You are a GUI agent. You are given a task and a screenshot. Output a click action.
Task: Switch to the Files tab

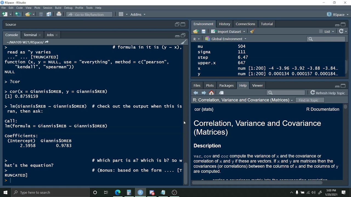(x=197, y=85)
